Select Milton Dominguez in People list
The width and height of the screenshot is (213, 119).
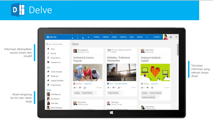pos(54,107)
